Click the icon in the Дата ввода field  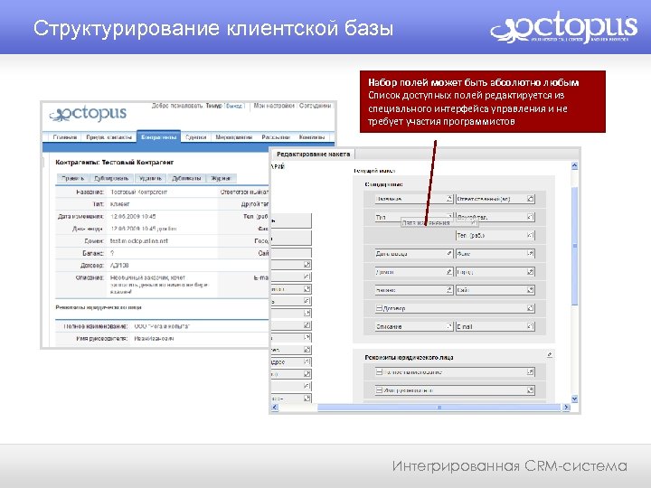point(449,254)
